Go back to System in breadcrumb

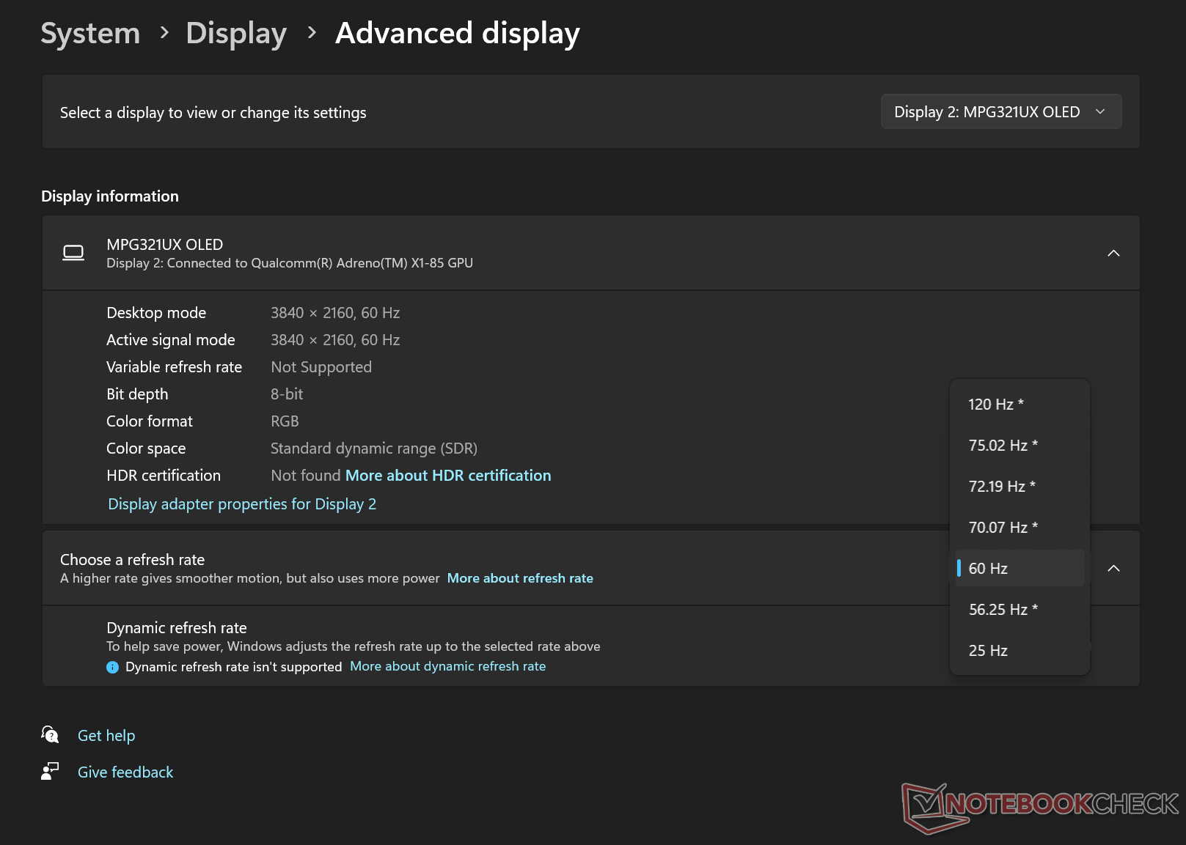[90, 34]
